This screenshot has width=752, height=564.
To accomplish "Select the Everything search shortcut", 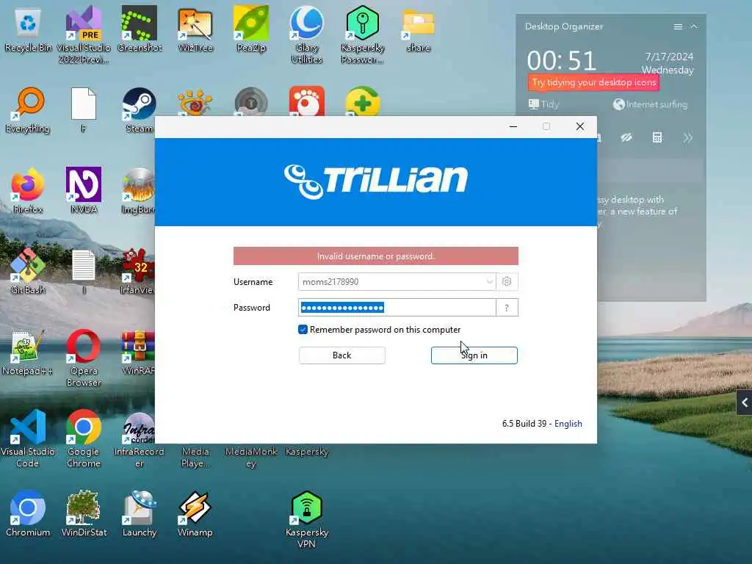I will click(x=28, y=110).
